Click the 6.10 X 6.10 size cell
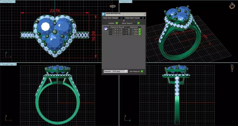The width and height of the screenshot is (238, 126). click(118, 34)
